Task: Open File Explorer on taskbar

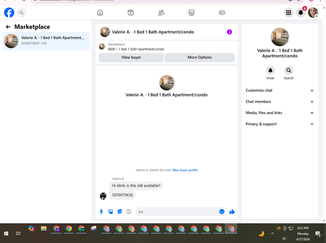Action: click(44, 229)
